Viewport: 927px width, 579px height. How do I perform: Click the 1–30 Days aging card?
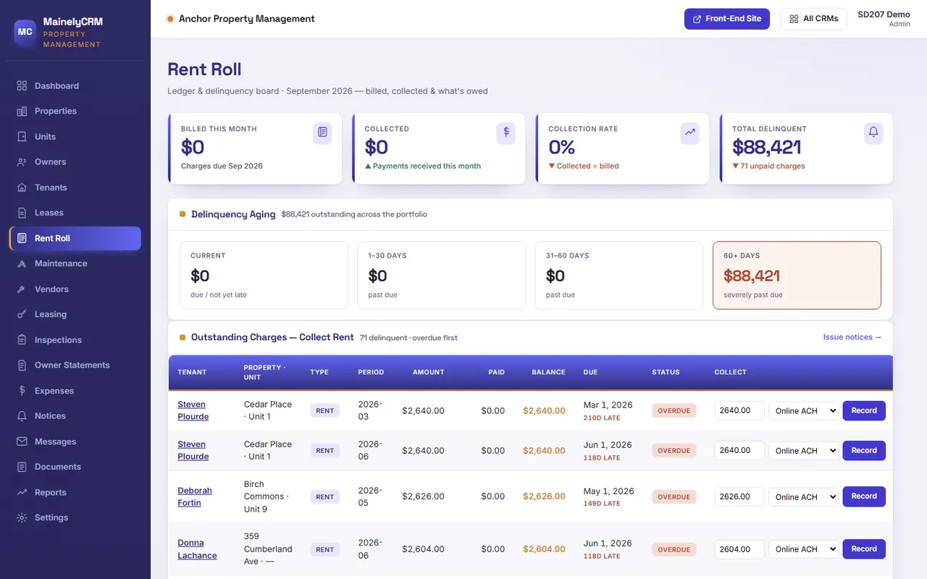(x=441, y=275)
